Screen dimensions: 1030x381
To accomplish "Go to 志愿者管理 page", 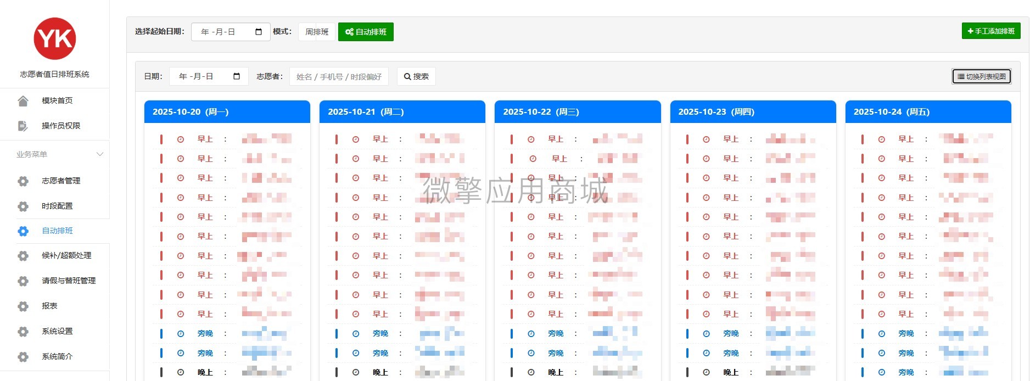I will (x=61, y=181).
